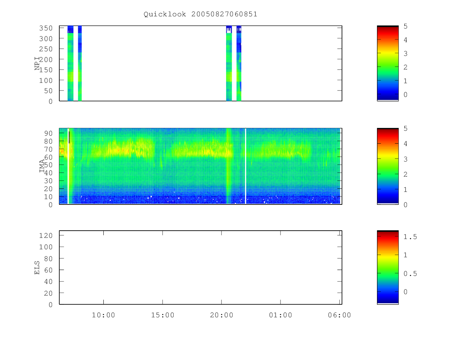Click the 0.5 label on ELS colorbar
Image resolution: width=456 pixels, height=342 pixels.
[x=410, y=274]
